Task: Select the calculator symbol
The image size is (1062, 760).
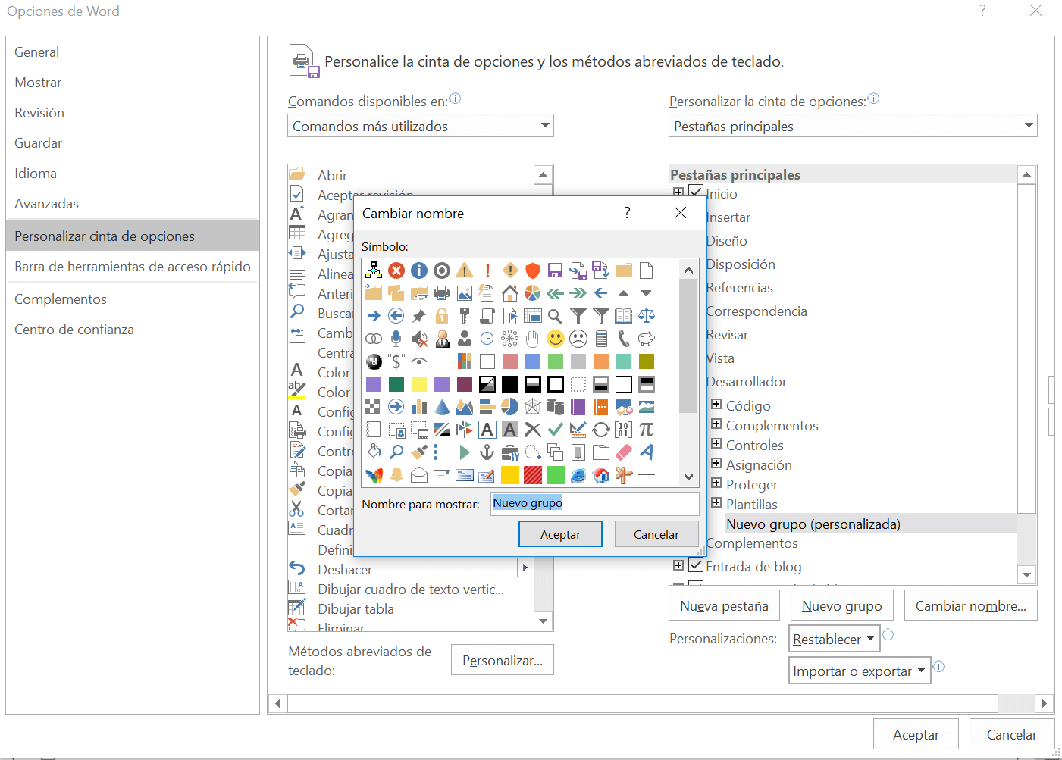Action: [601, 339]
